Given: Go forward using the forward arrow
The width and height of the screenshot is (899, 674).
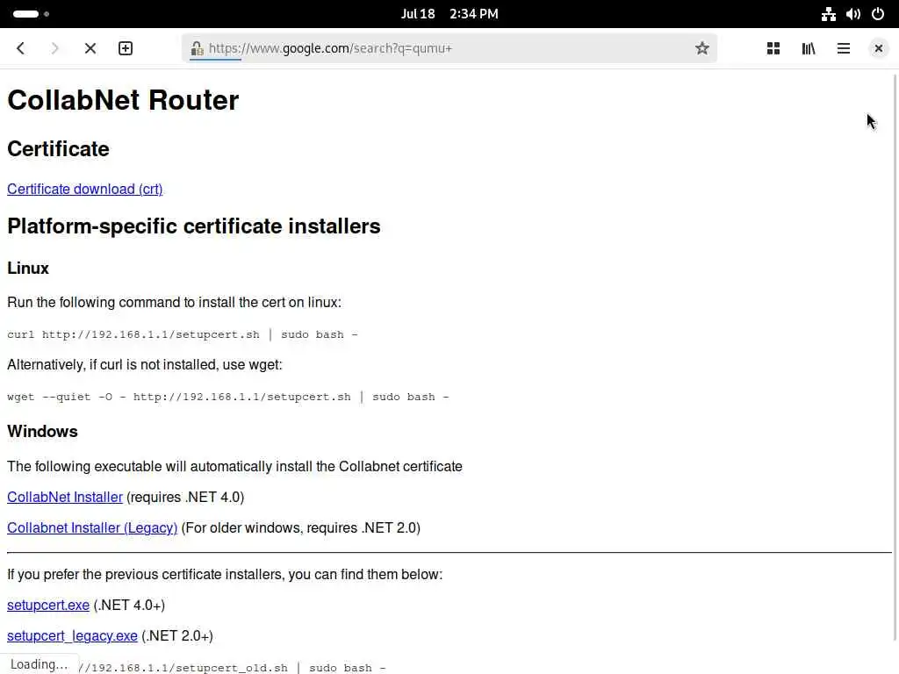Looking at the screenshot, I should [x=54, y=48].
